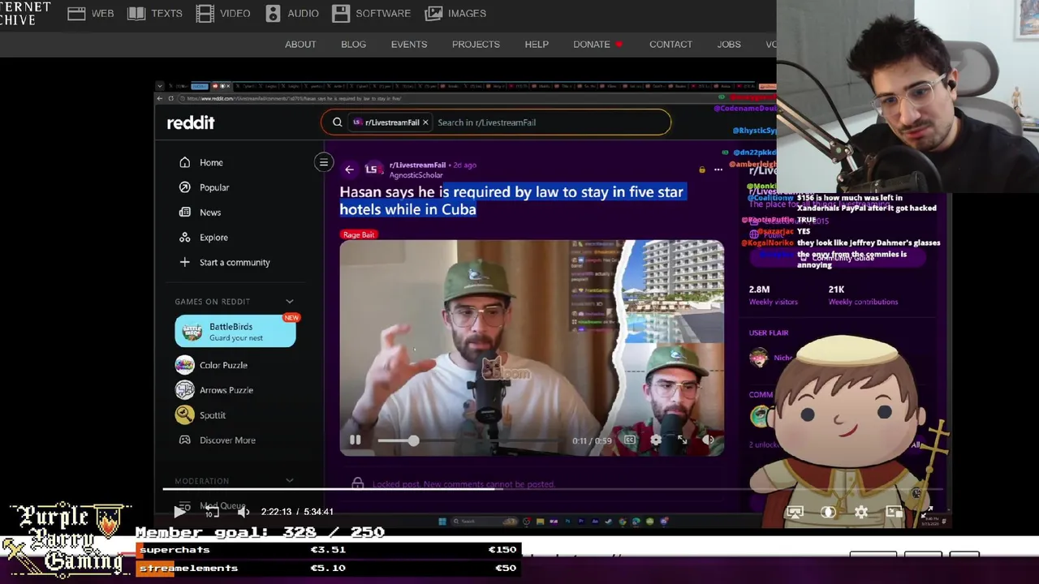
Task: Click Start a community
Action: click(224, 263)
